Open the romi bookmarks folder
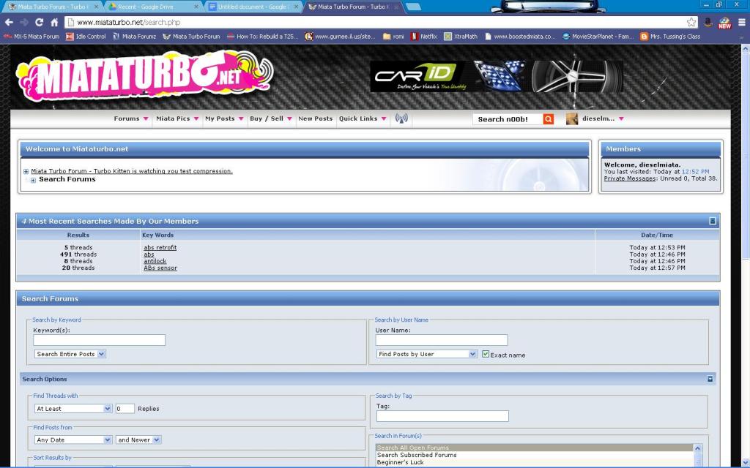 tap(393, 37)
